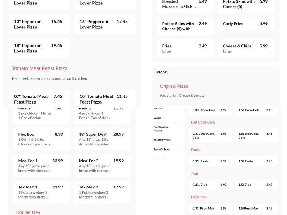The width and height of the screenshot is (287, 215).
Task: Choose the 07" Tomato Meat Feast Pizza
Action: point(39,99)
